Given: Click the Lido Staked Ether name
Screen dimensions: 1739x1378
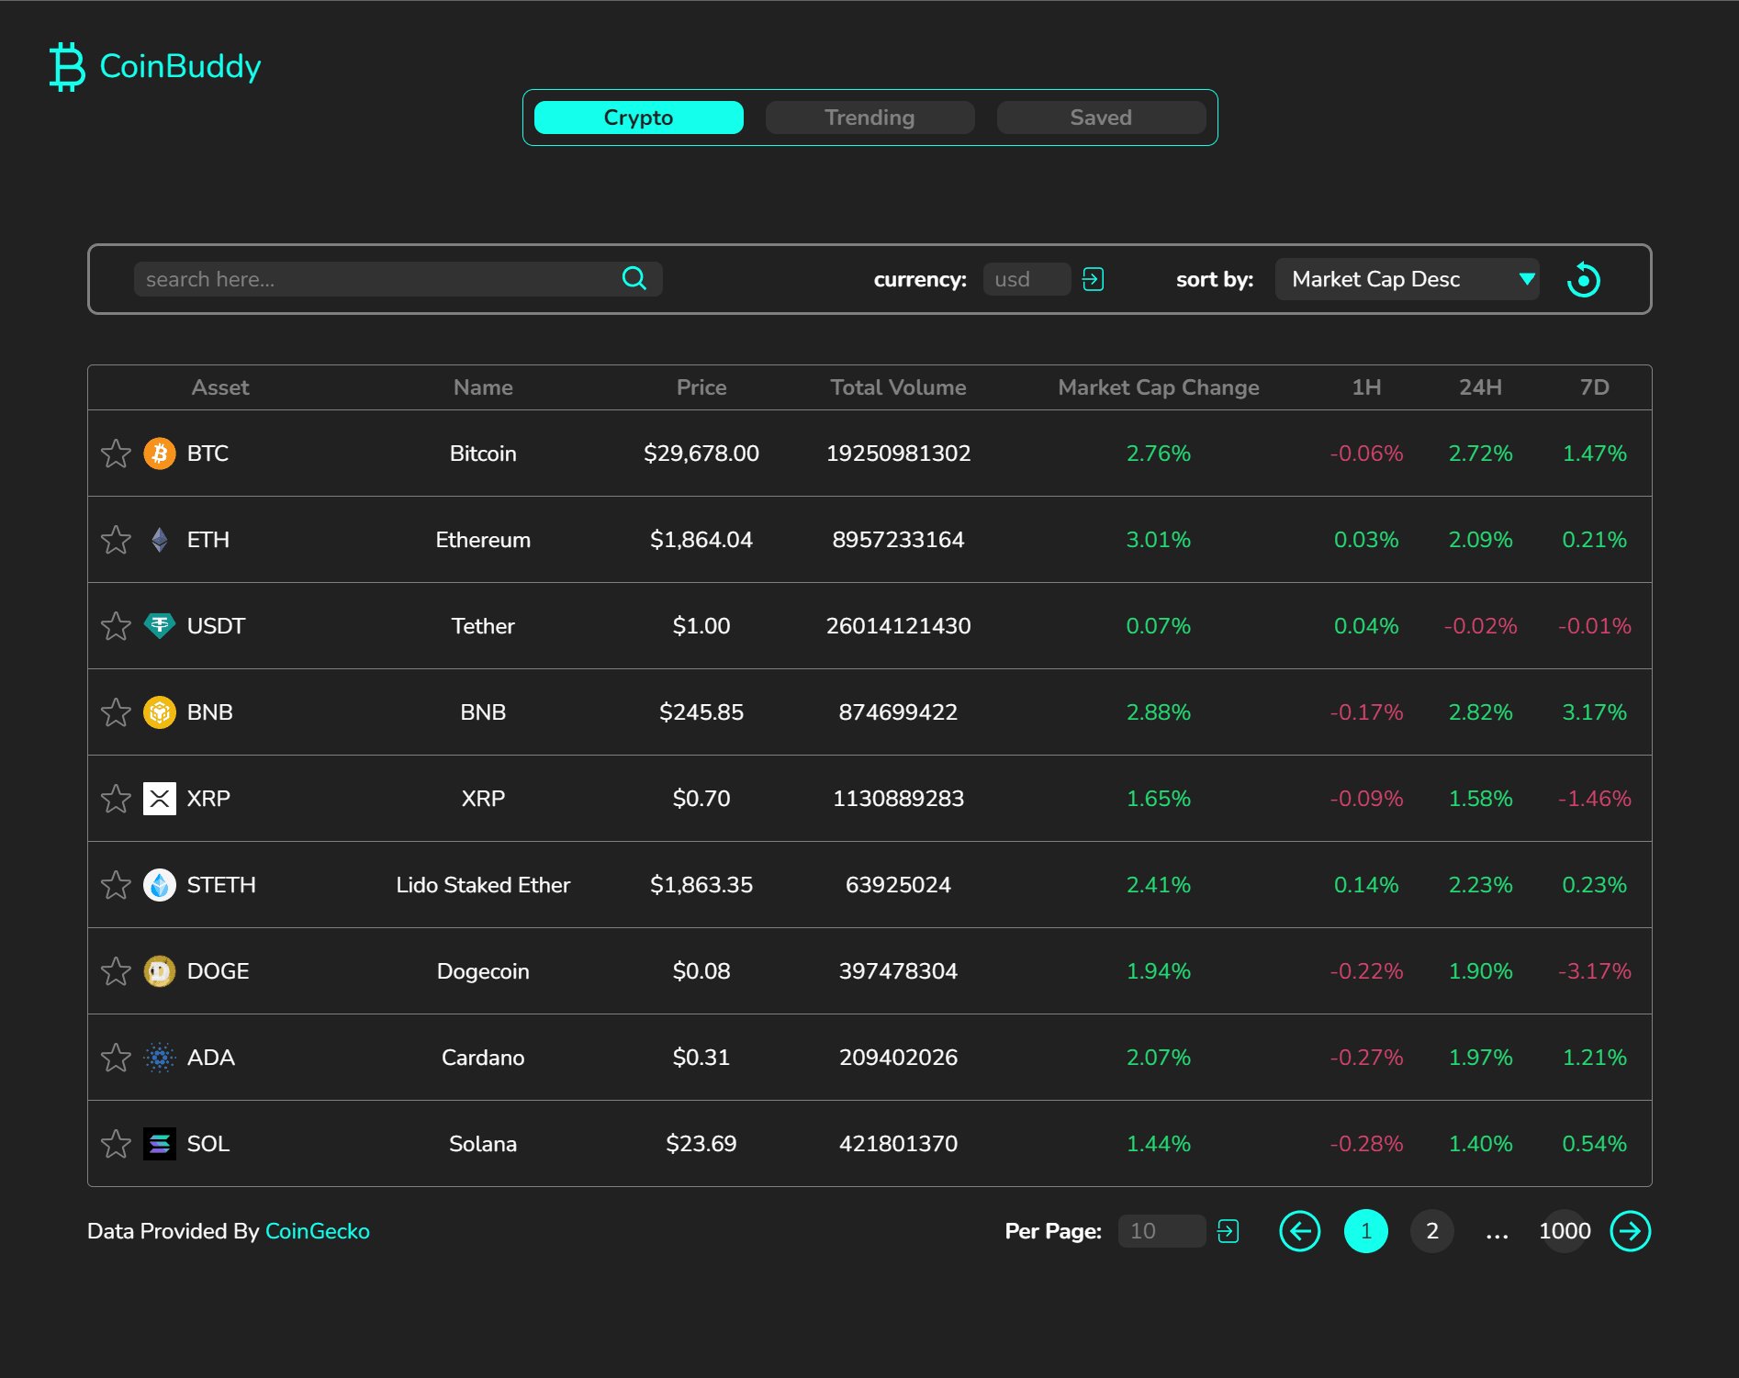Looking at the screenshot, I should [483, 885].
